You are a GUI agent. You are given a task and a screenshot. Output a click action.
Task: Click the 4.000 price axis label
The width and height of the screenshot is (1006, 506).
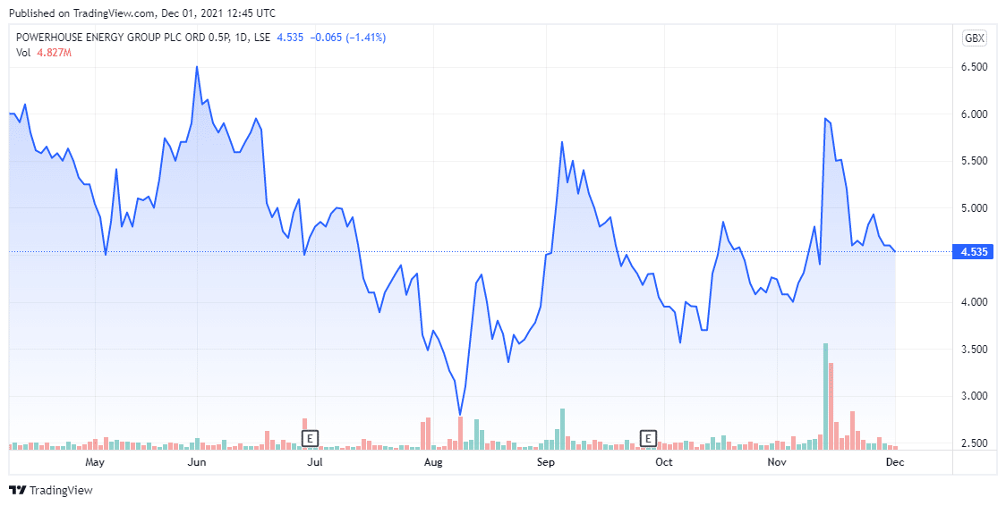coord(973,302)
